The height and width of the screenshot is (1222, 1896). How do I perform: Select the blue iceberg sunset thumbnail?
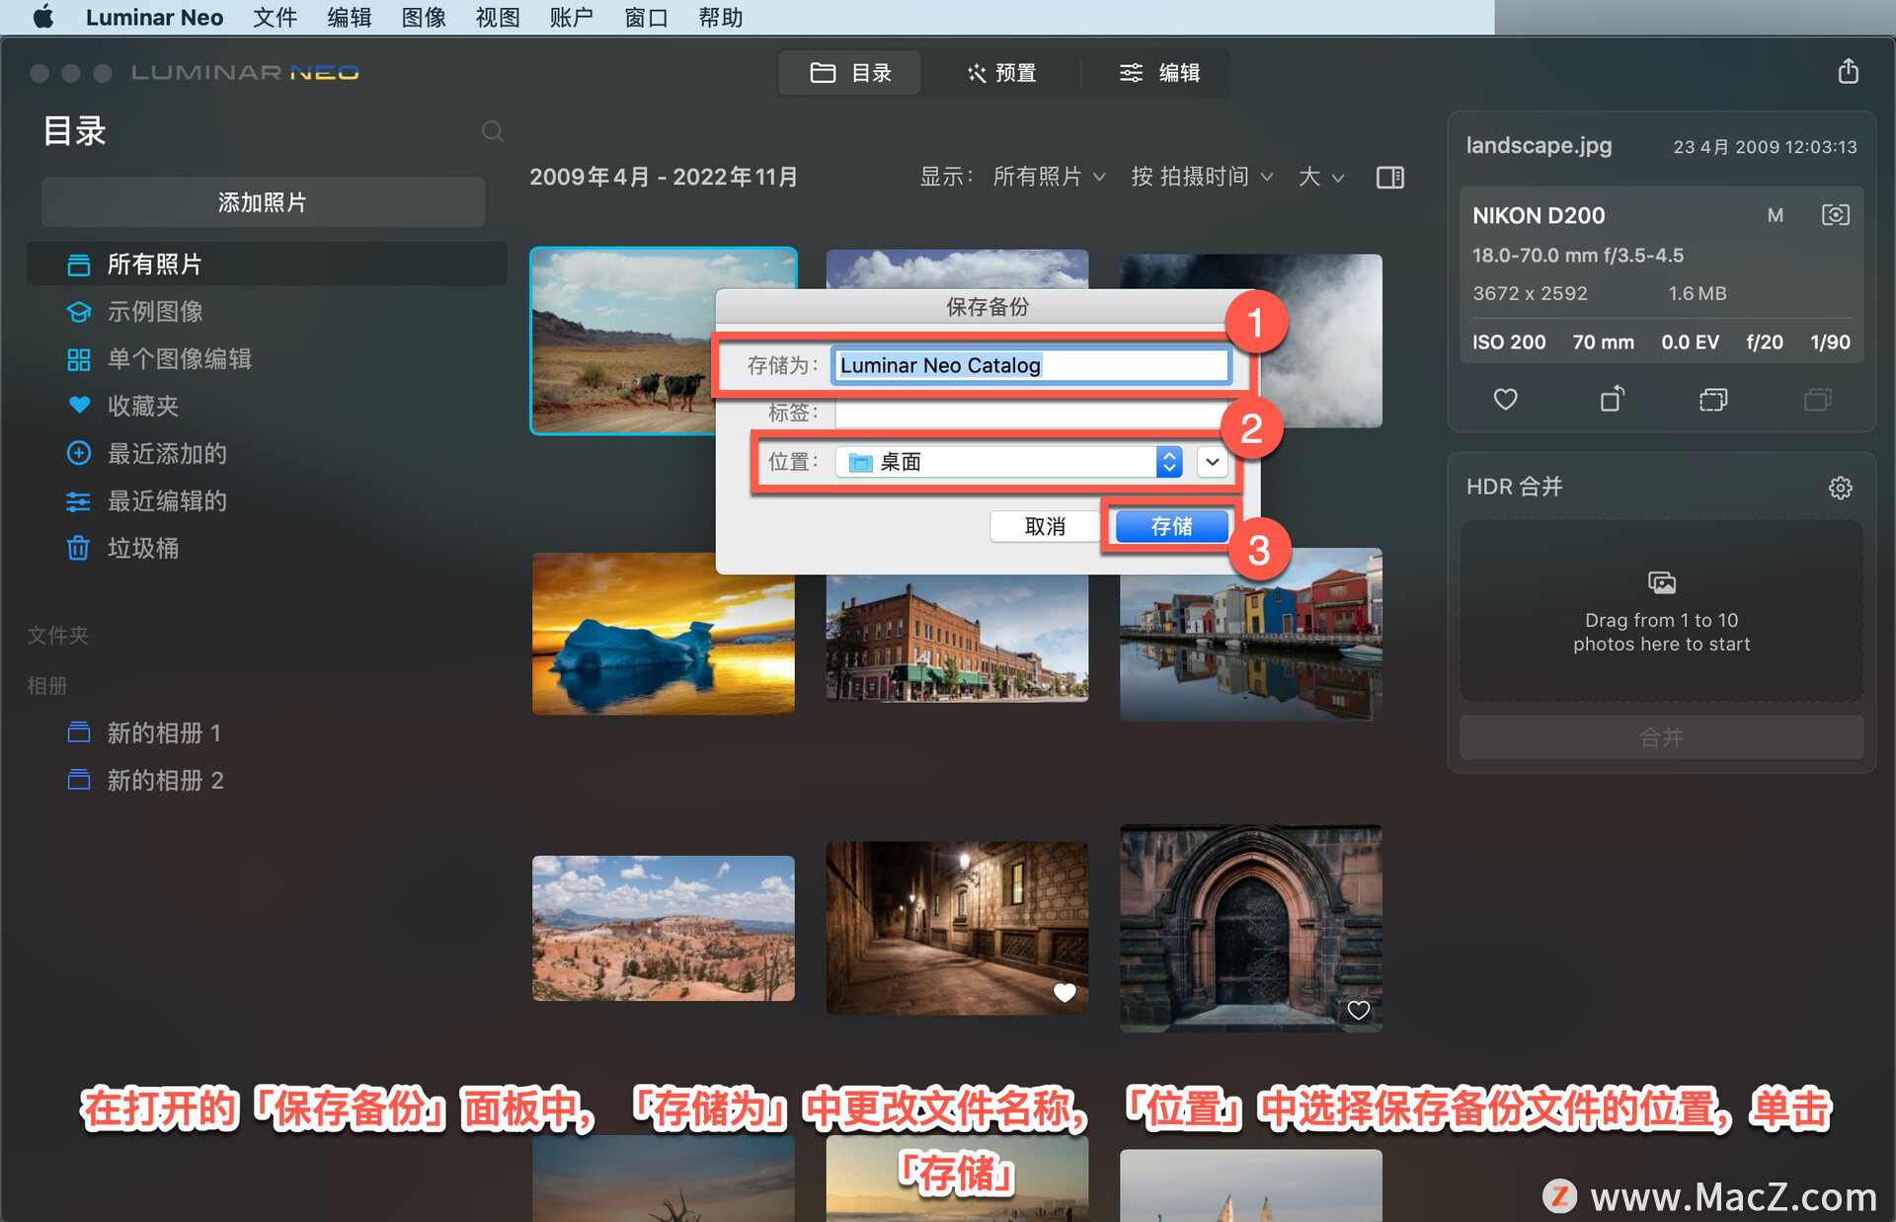(663, 634)
